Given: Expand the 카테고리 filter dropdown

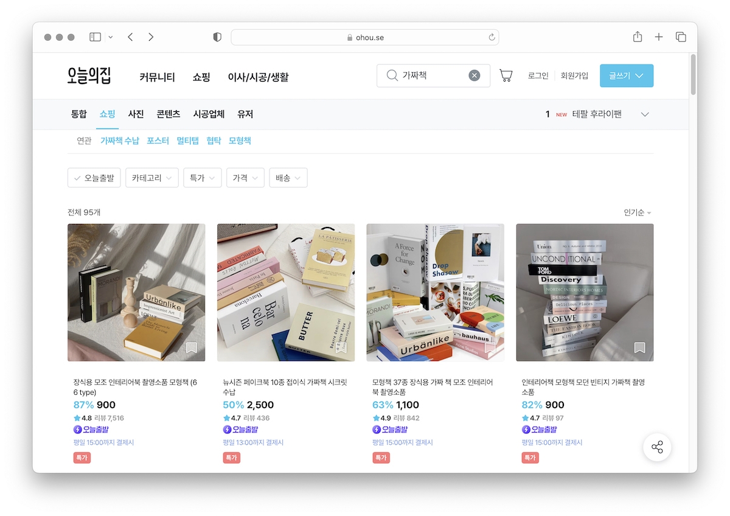Looking at the screenshot, I should (151, 178).
